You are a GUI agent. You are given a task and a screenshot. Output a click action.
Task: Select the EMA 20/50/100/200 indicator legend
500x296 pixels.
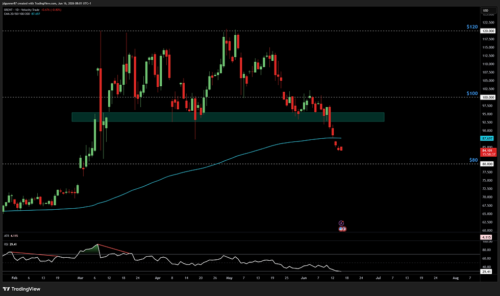17,14
